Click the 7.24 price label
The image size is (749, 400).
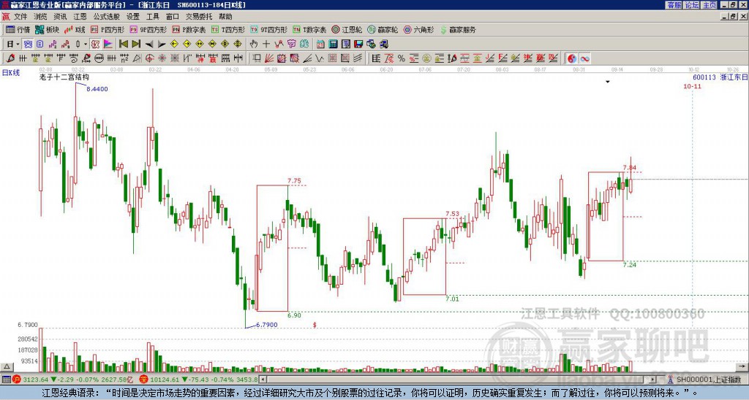tap(630, 265)
